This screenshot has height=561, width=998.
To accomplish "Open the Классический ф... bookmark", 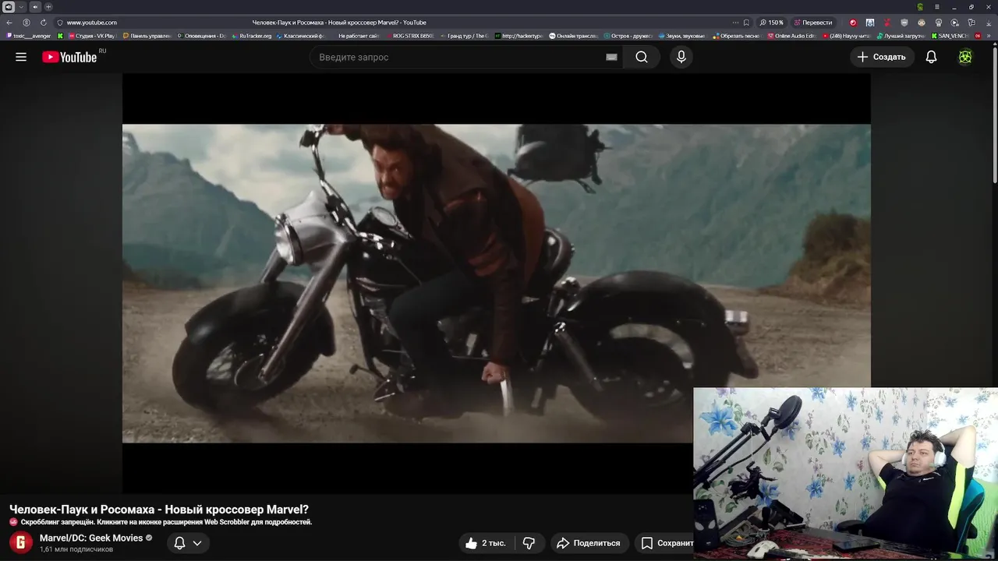I will tap(299, 36).
